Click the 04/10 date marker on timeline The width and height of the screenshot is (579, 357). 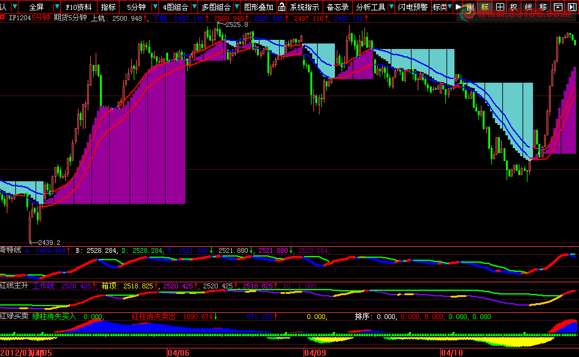[x=452, y=353]
